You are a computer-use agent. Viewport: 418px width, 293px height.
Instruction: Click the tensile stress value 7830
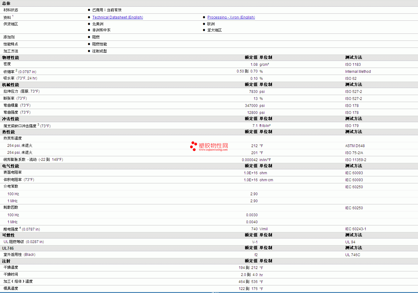[x=253, y=92]
